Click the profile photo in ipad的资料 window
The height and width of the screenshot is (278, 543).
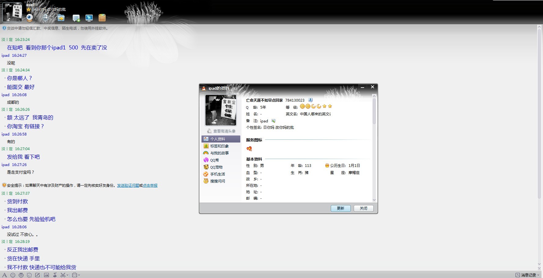coord(221,110)
